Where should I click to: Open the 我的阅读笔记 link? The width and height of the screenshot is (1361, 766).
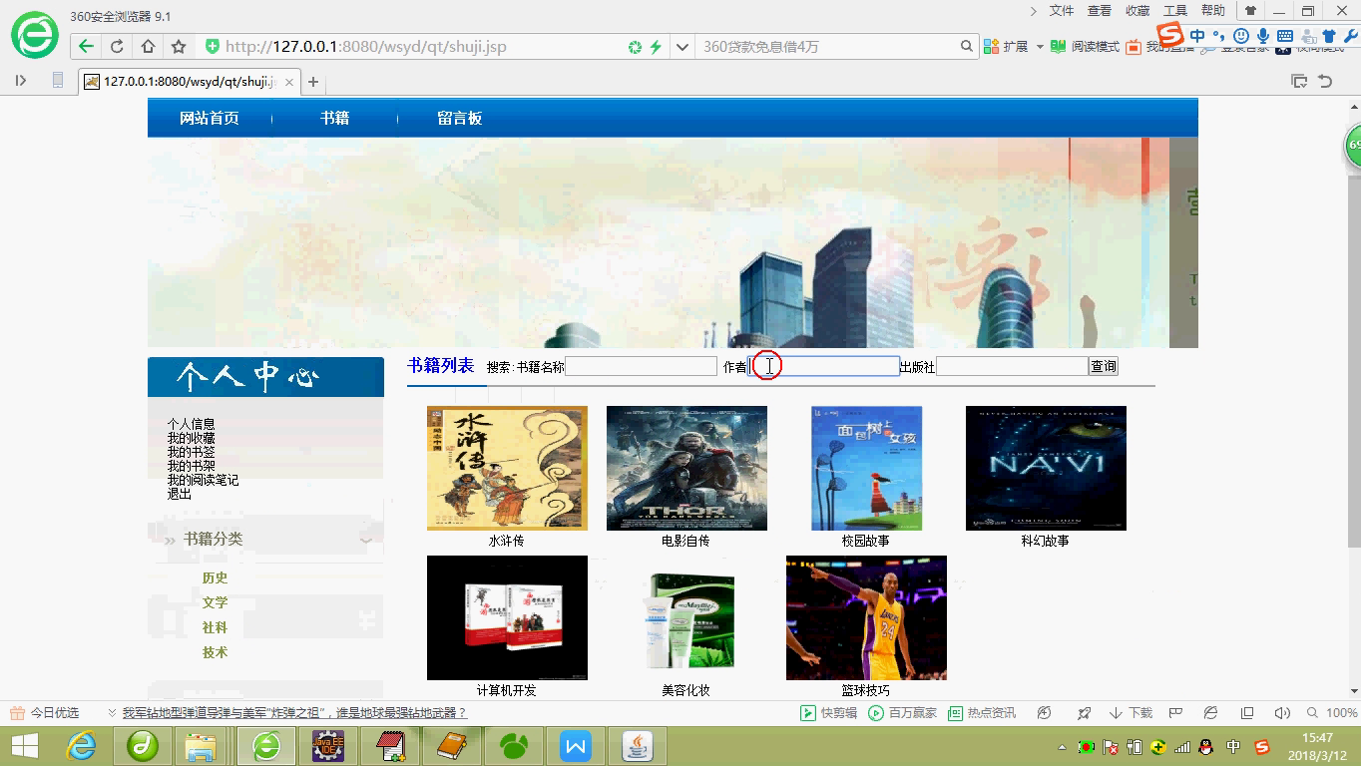203,480
